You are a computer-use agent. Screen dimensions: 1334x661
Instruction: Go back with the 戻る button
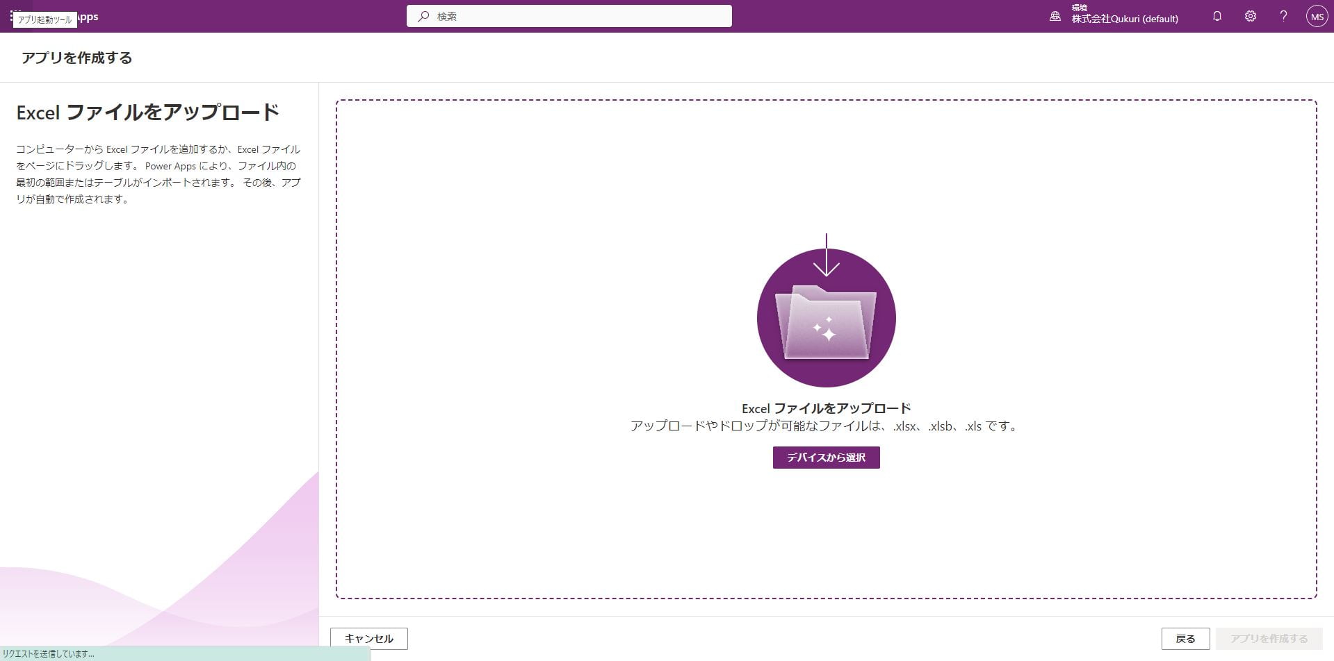point(1185,638)
